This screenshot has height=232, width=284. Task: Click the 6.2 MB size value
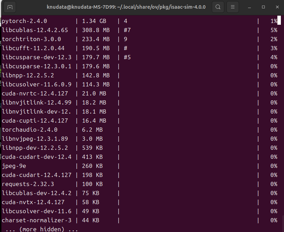[92, 130]
